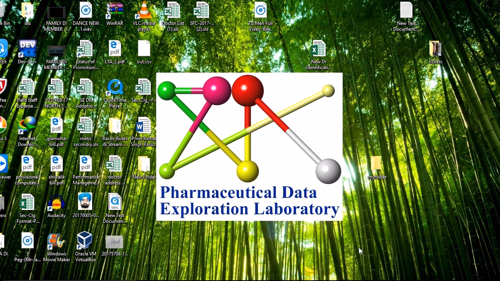Click the gulmohar bill.pdf file

click(x=56, y=126)
